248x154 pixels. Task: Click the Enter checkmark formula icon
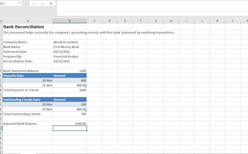coord(42,3)
